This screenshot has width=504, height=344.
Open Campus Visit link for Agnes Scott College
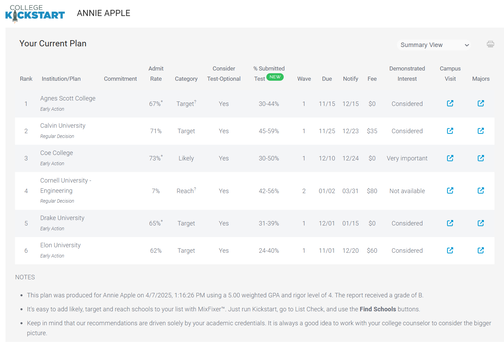click(450, 103)
